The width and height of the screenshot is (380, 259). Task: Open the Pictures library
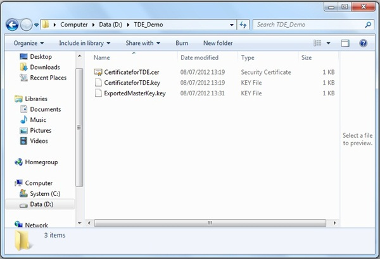[41, 131]
